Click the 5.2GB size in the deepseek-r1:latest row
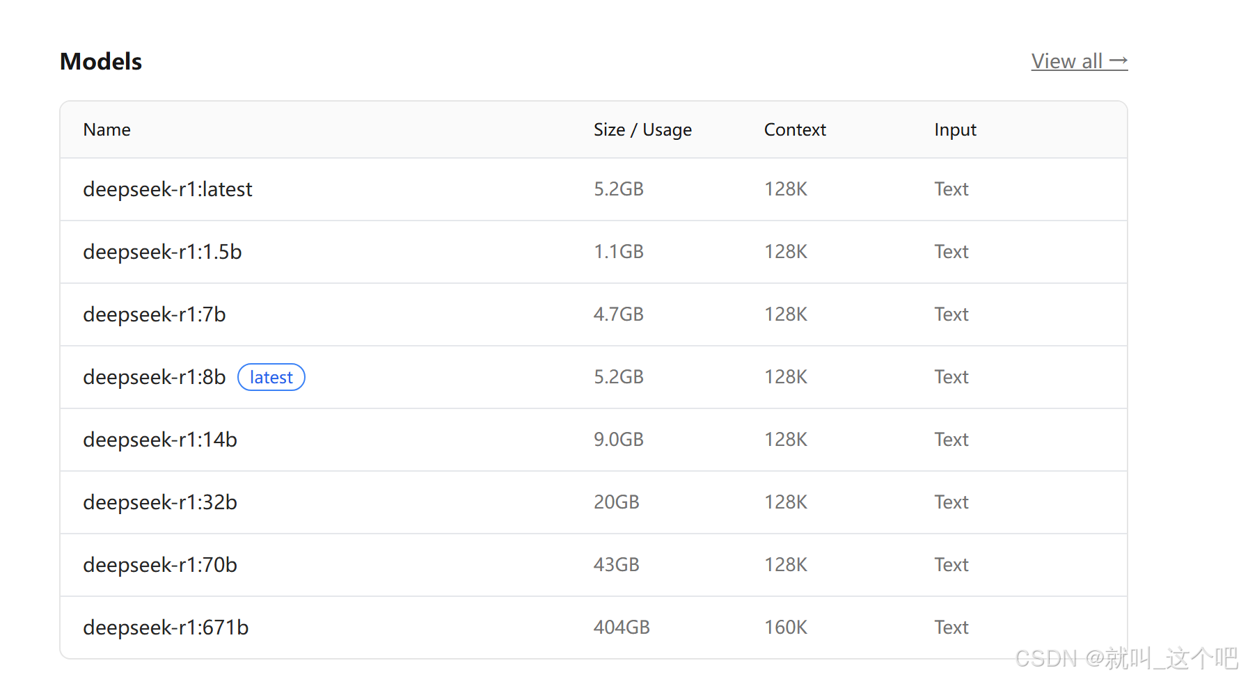This screenshot has height=679, width=1241. tap(619, 189)
